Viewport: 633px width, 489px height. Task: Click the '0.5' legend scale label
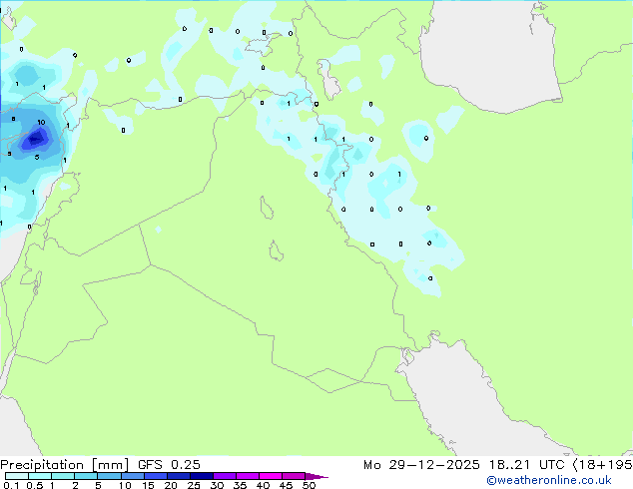35,485
